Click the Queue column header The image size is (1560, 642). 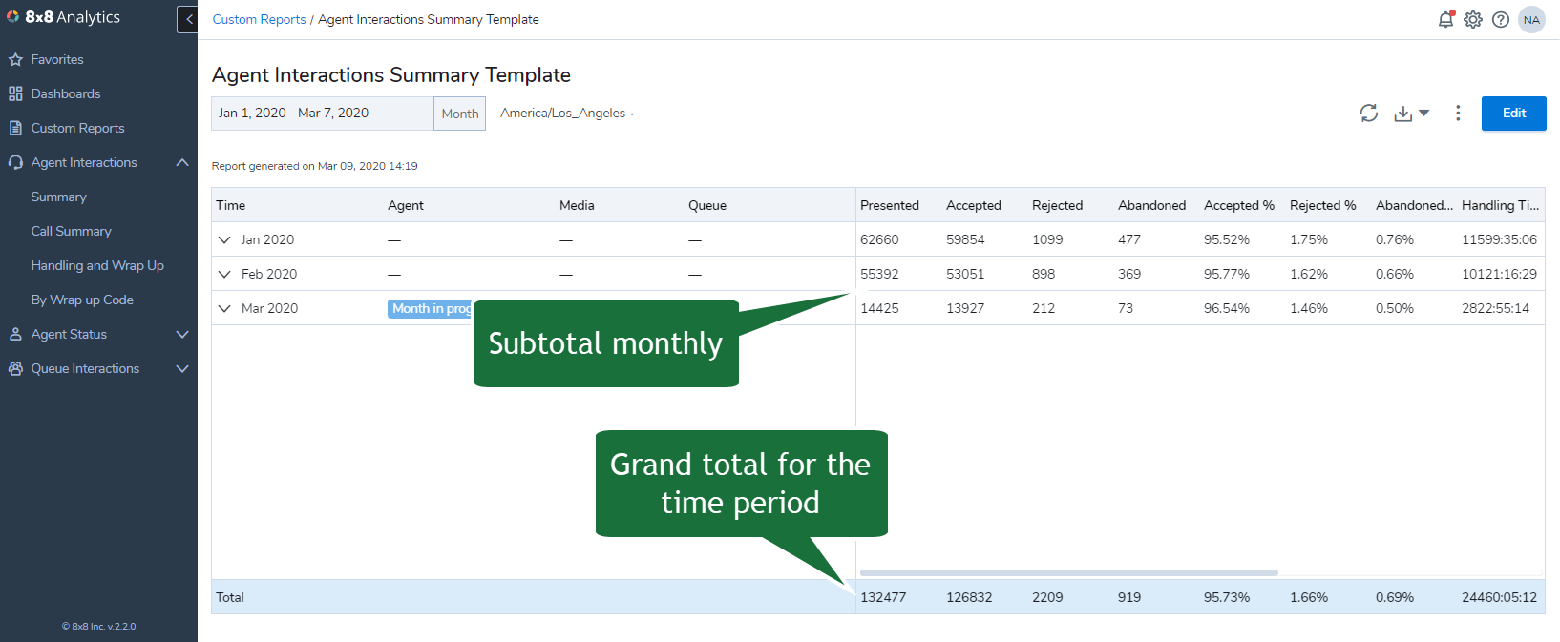[707, 205]
